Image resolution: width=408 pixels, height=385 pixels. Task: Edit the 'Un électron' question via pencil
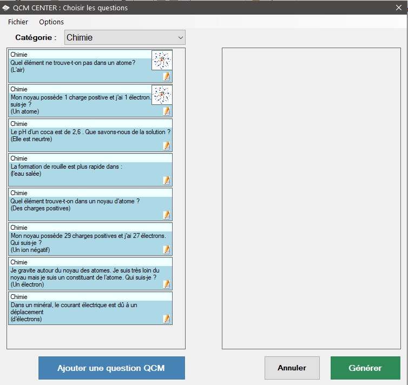pyautogui.click(x=167, y=284)
